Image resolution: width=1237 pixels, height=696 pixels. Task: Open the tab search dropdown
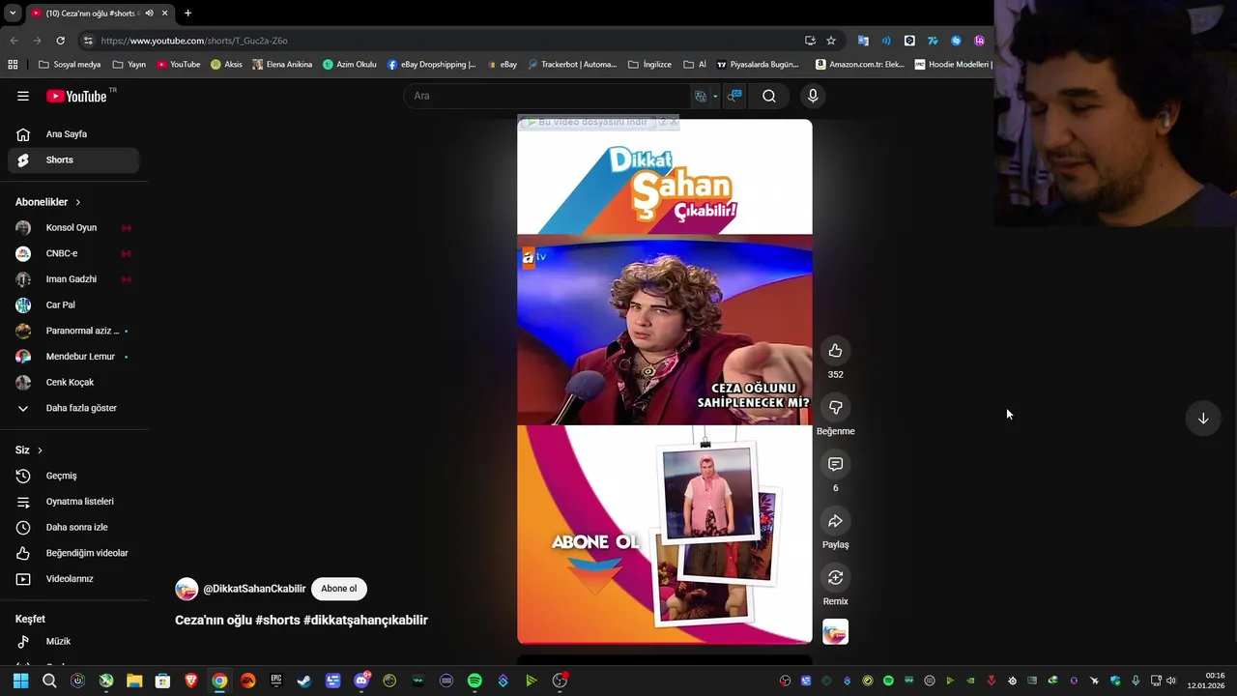[x=13, y=14]
